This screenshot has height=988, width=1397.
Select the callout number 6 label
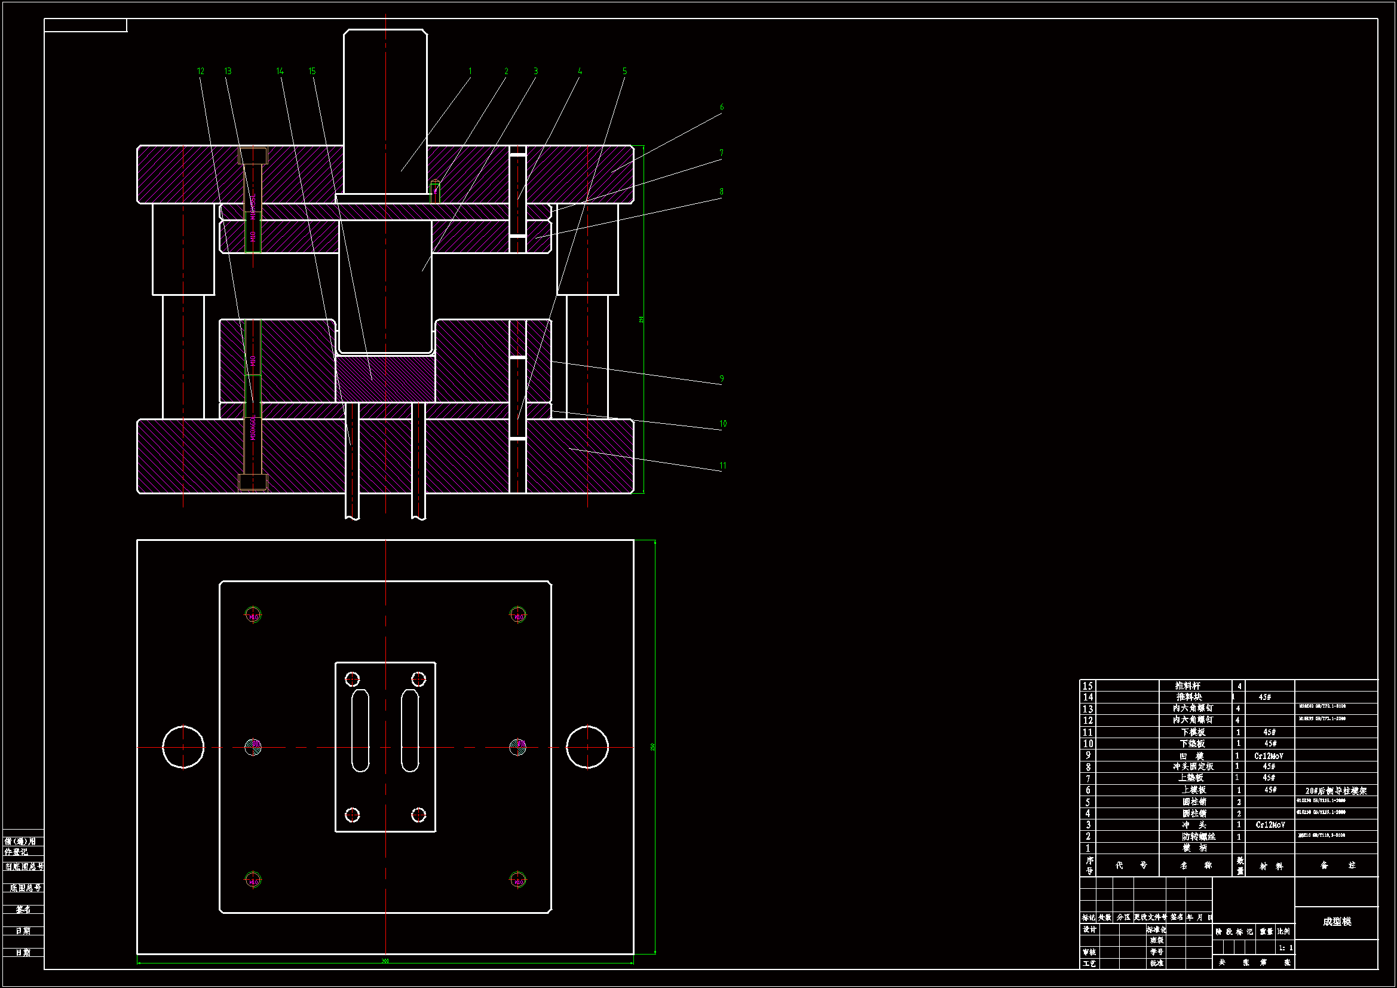(x=722, y=107)
